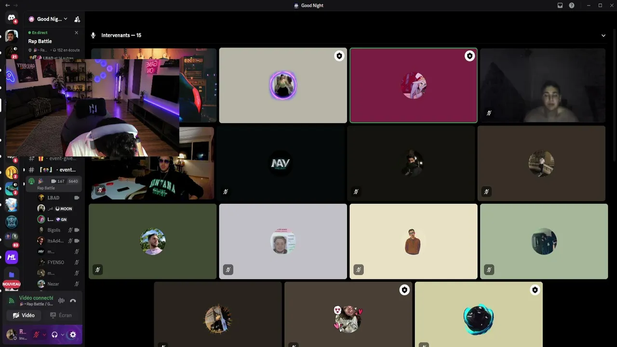Select the blue orb avatar speaker tile
This screenshot has height=347, width=617.
(x=479, y=314)
